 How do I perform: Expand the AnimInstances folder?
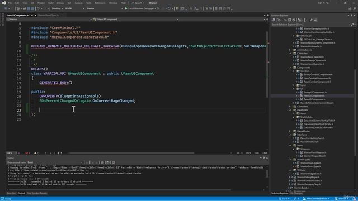click(290, 50)
